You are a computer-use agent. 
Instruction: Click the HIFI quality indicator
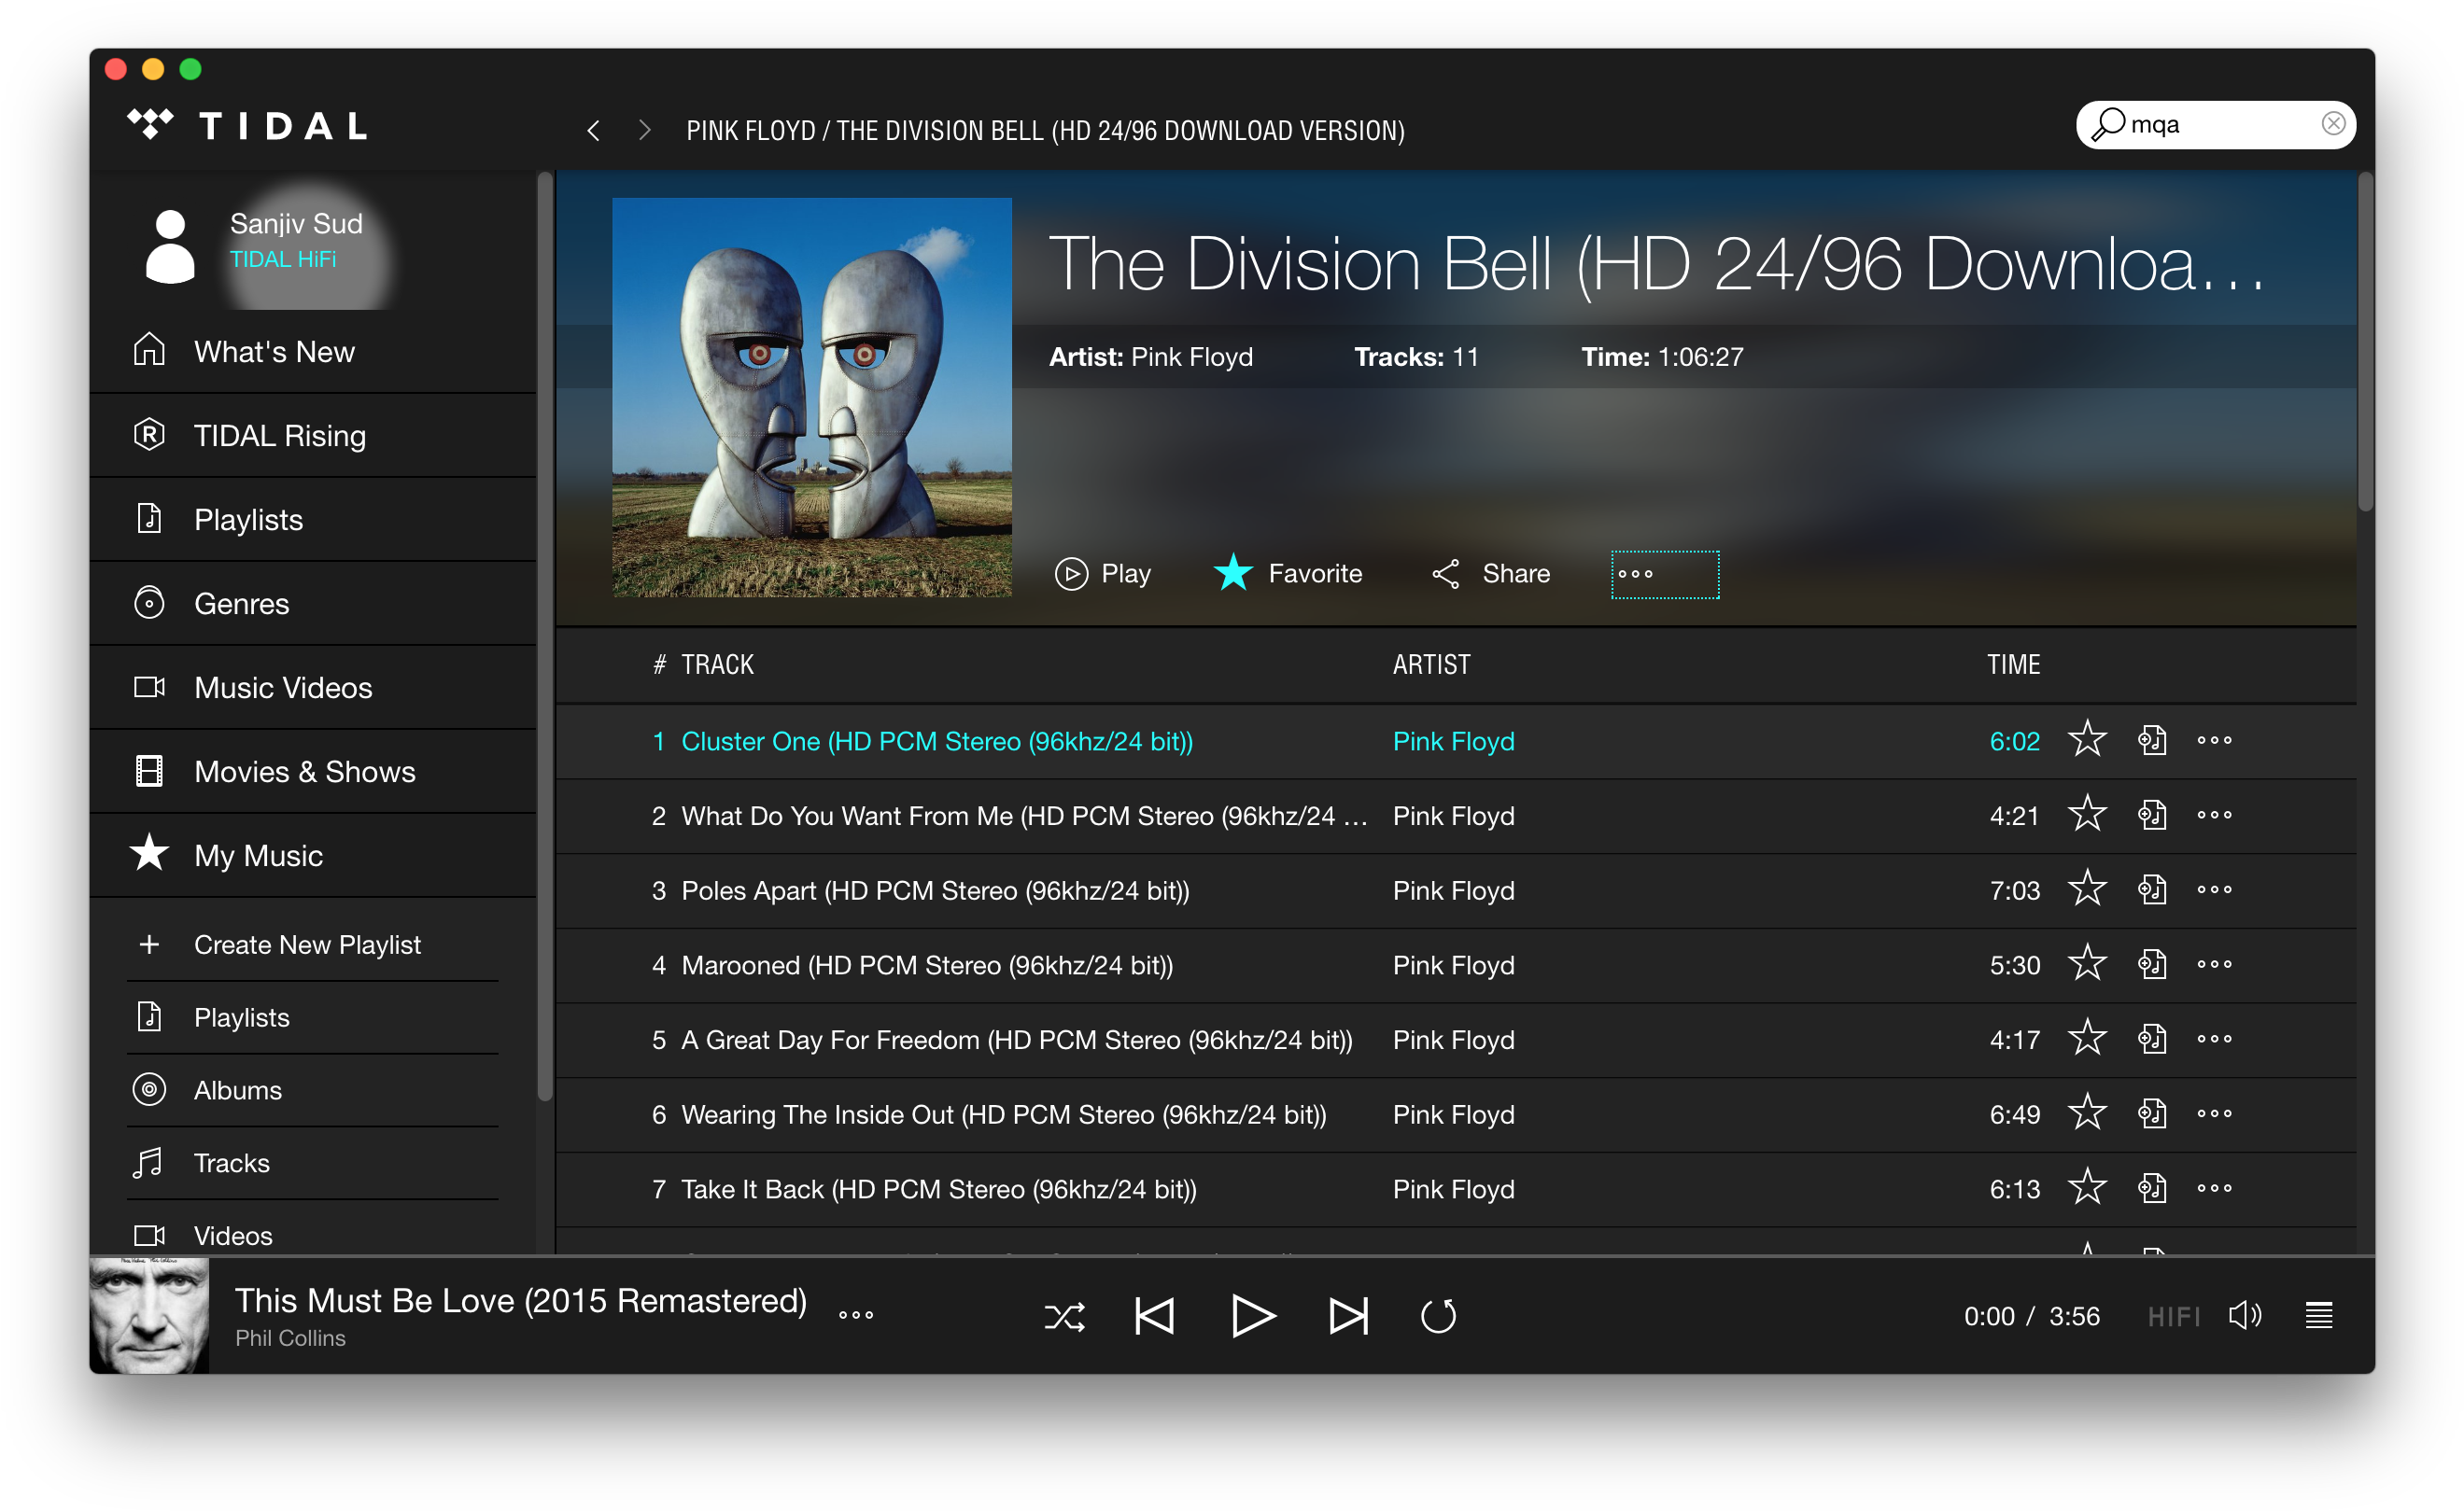(2174, 1316)
